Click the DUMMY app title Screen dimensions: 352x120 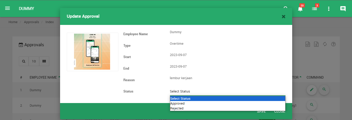click(27, 9)
